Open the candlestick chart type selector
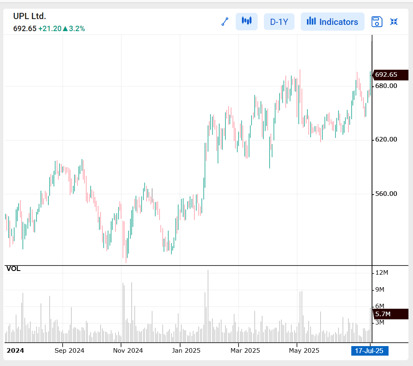The height and width of the screenshot is (366, 413). point(246,22)
